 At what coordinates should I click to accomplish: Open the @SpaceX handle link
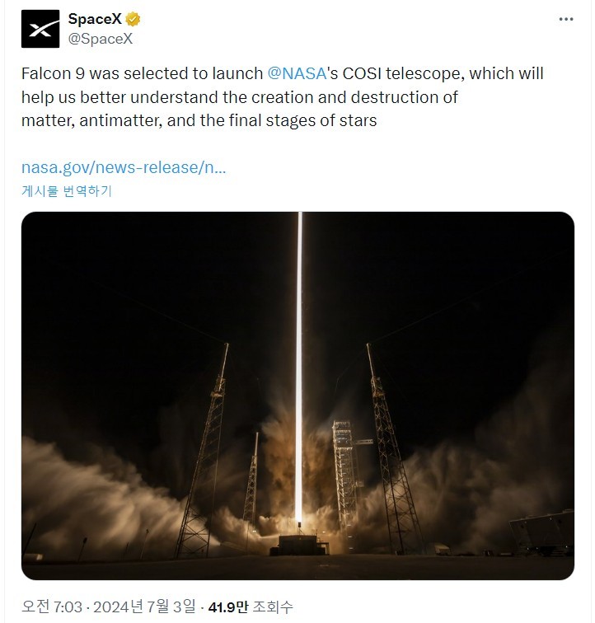coord(101,39)
